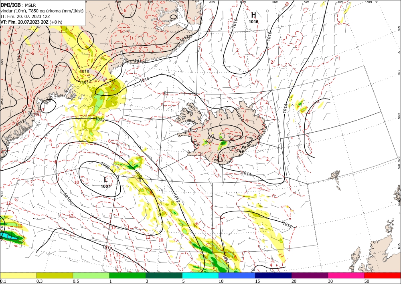This screenshot has height=284, width=401.
Task: Click the '0.1' legend scale label
Action: (3, 281)
